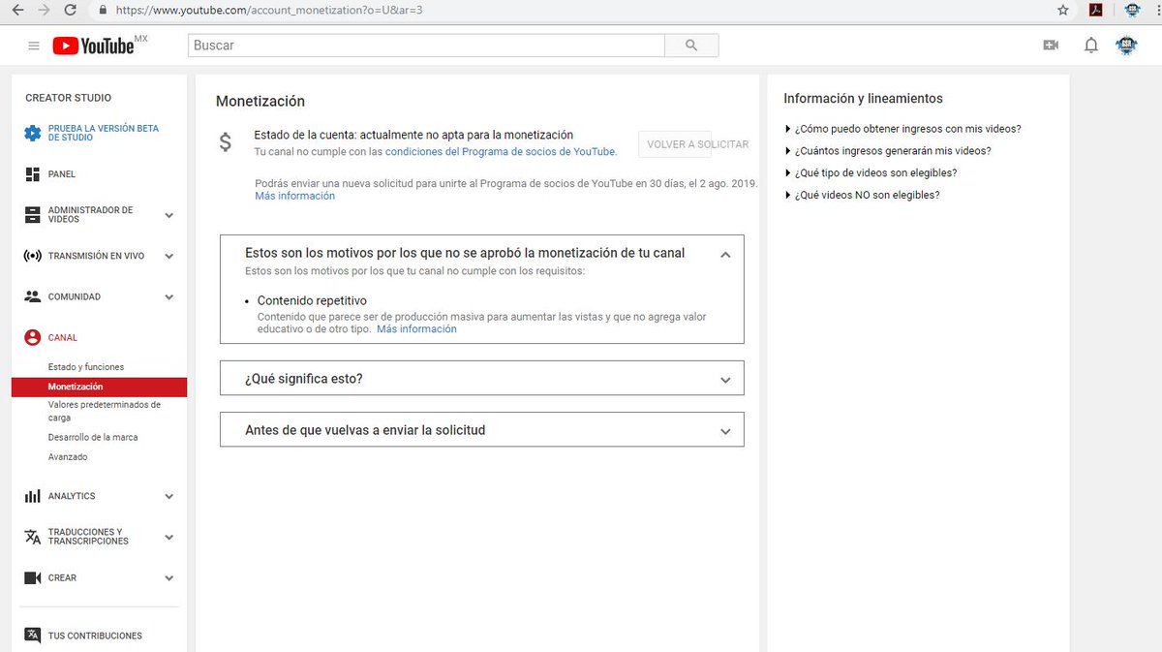This screenshot has height=652, width=1162.
Task: Click the secure padlock icon in address bar
Action: (104, 10)
